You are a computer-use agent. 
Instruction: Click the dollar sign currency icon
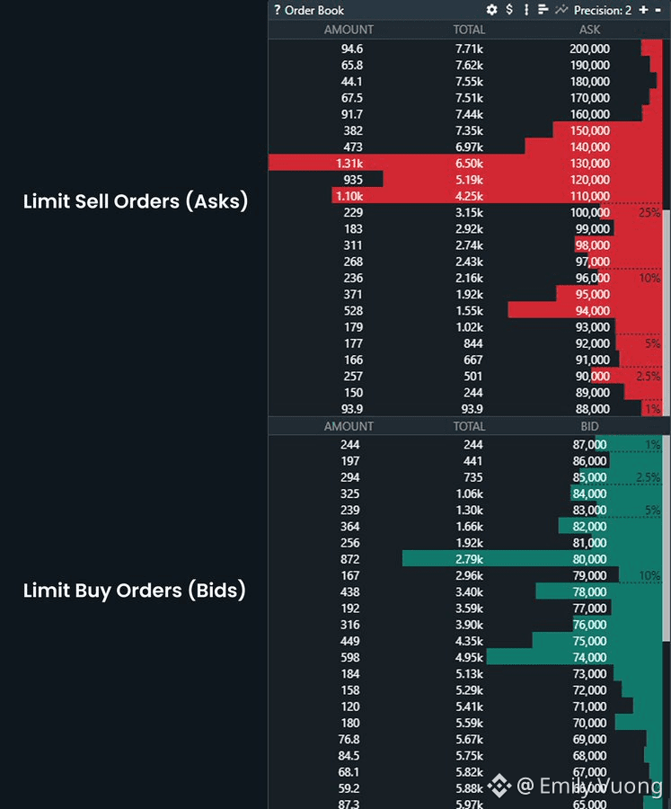[x=509, y=10]
